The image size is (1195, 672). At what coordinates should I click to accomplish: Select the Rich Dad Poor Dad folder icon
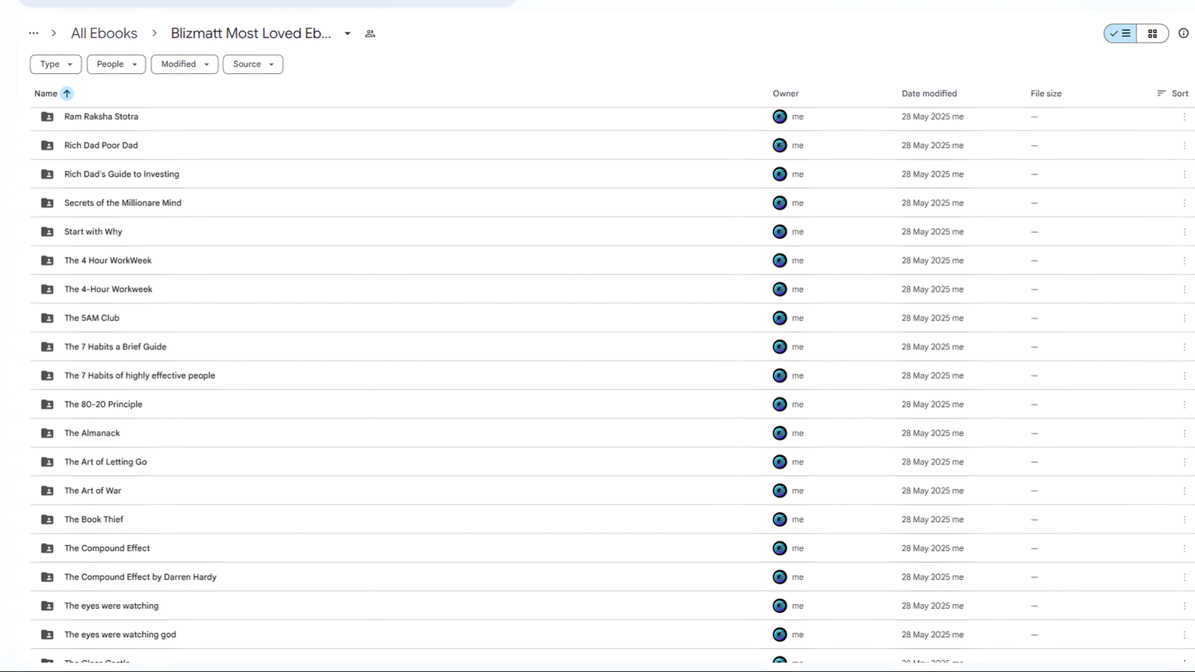47,146
